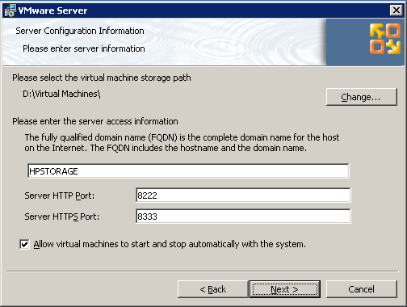Focus the FQDN field containing HPSTORAGE
The image size is (407, 307).
coord(188,171)
